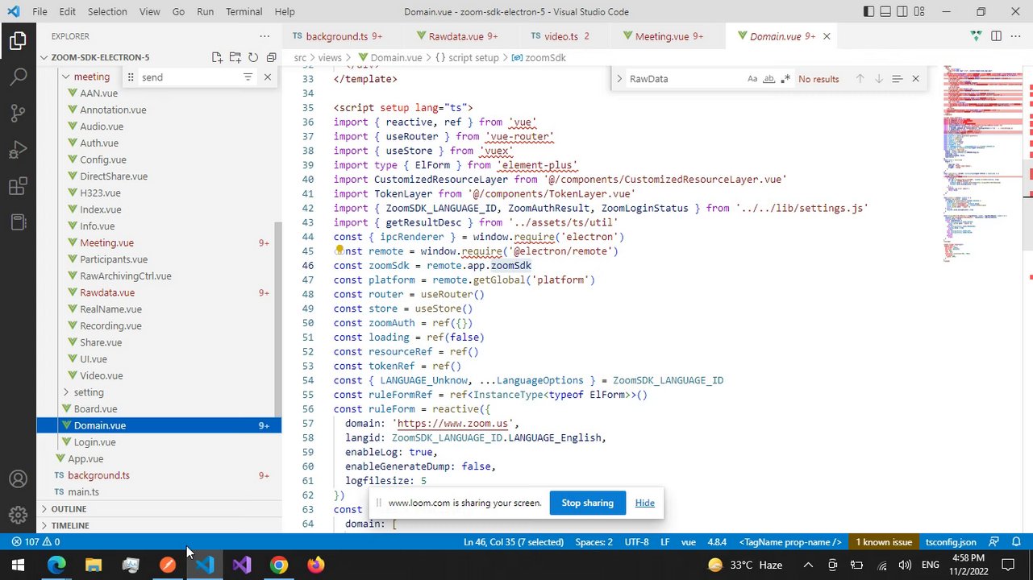Open the Accounts menu icon
Screen dimensions: 1033x580
pos(18,479)
